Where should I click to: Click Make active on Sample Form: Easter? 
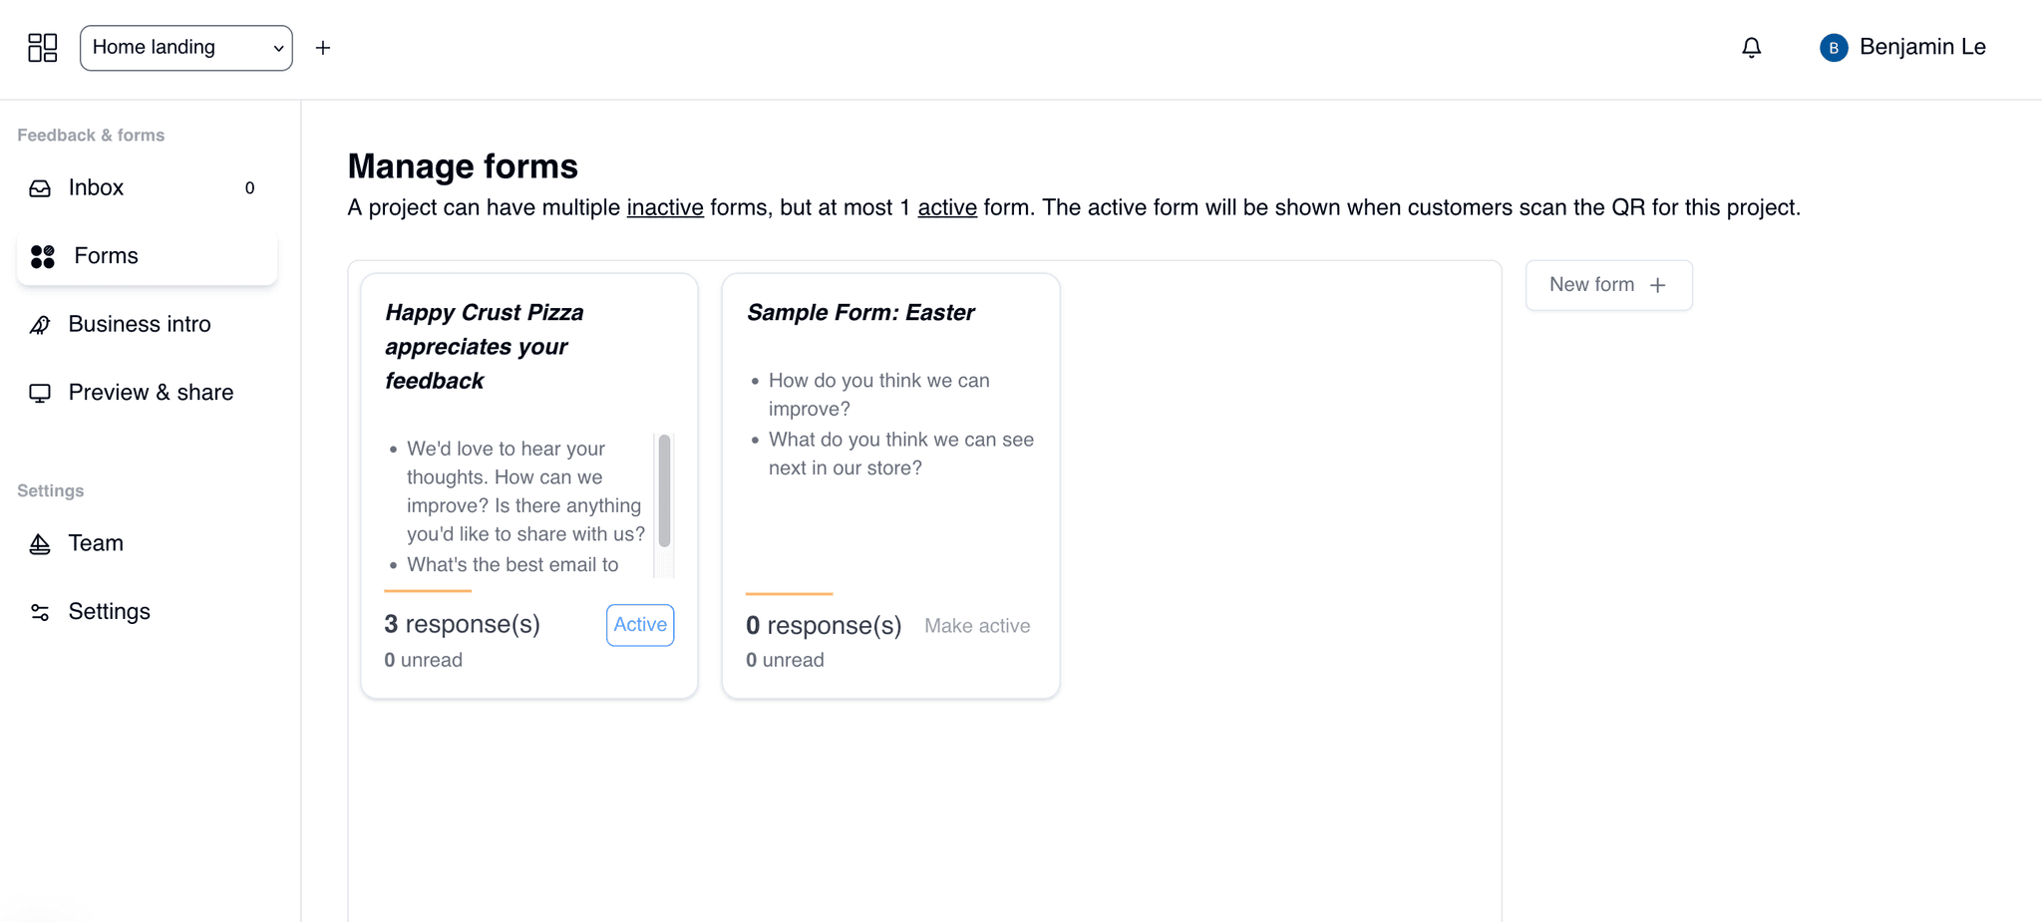(x=976, y=625)
